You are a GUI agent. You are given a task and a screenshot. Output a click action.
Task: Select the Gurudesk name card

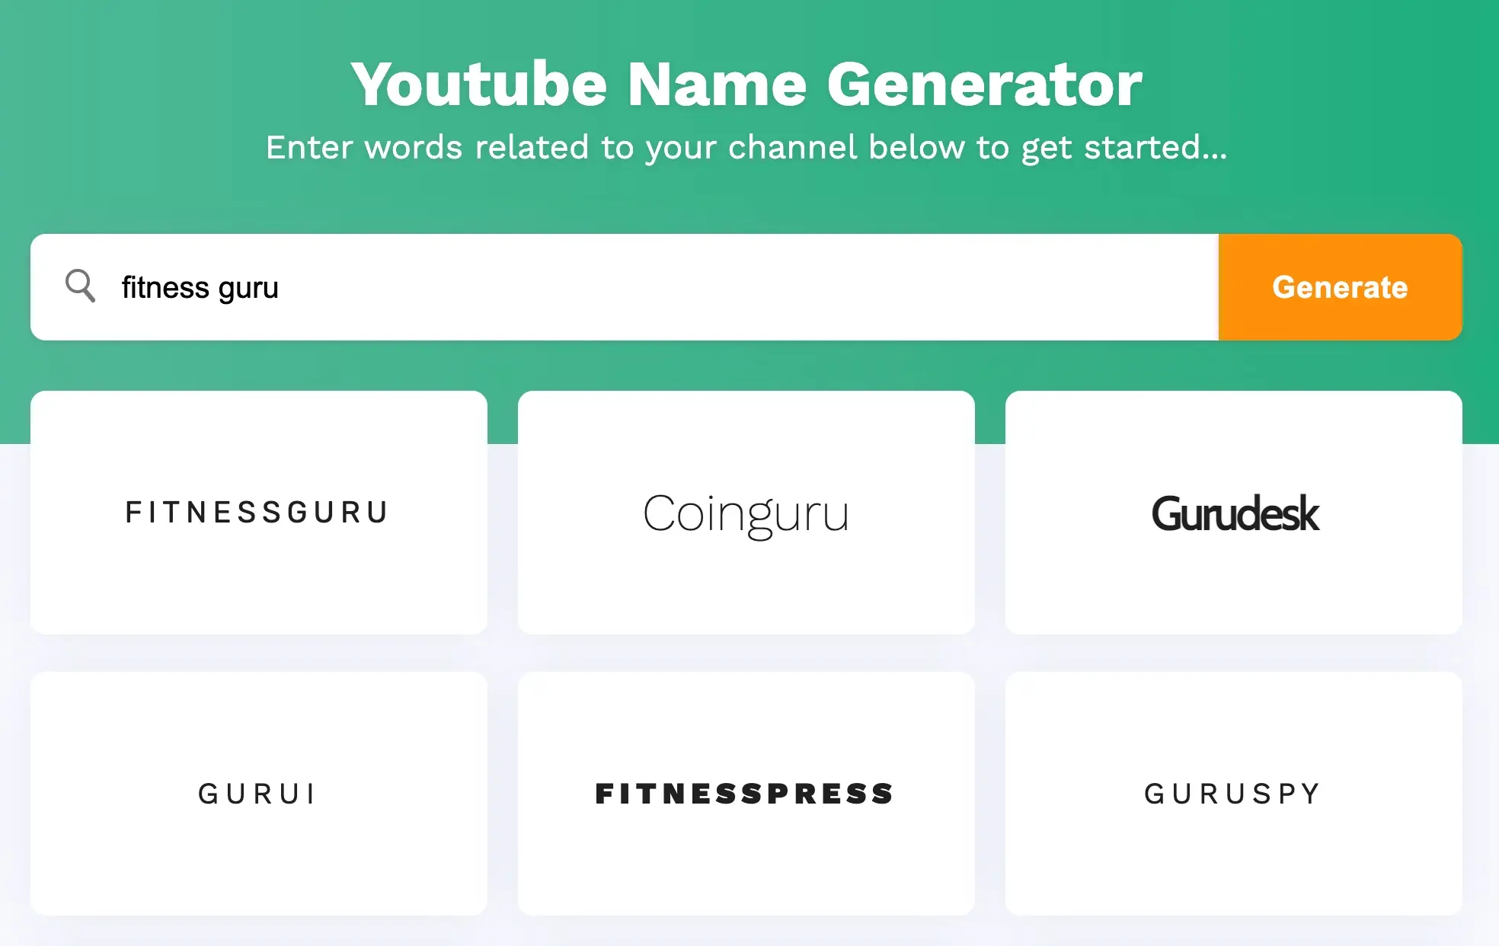1234,511
